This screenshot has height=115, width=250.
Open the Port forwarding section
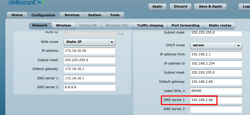185,26
